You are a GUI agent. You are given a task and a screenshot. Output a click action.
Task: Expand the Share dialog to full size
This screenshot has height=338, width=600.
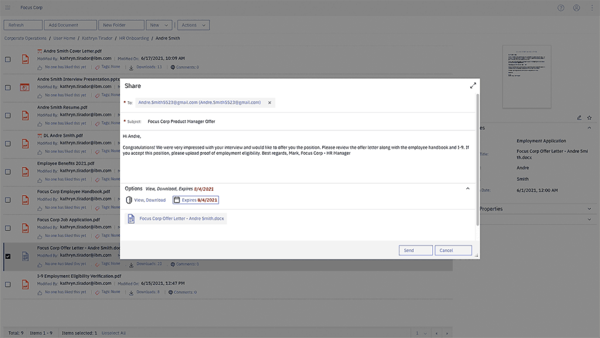coord(473,86)
